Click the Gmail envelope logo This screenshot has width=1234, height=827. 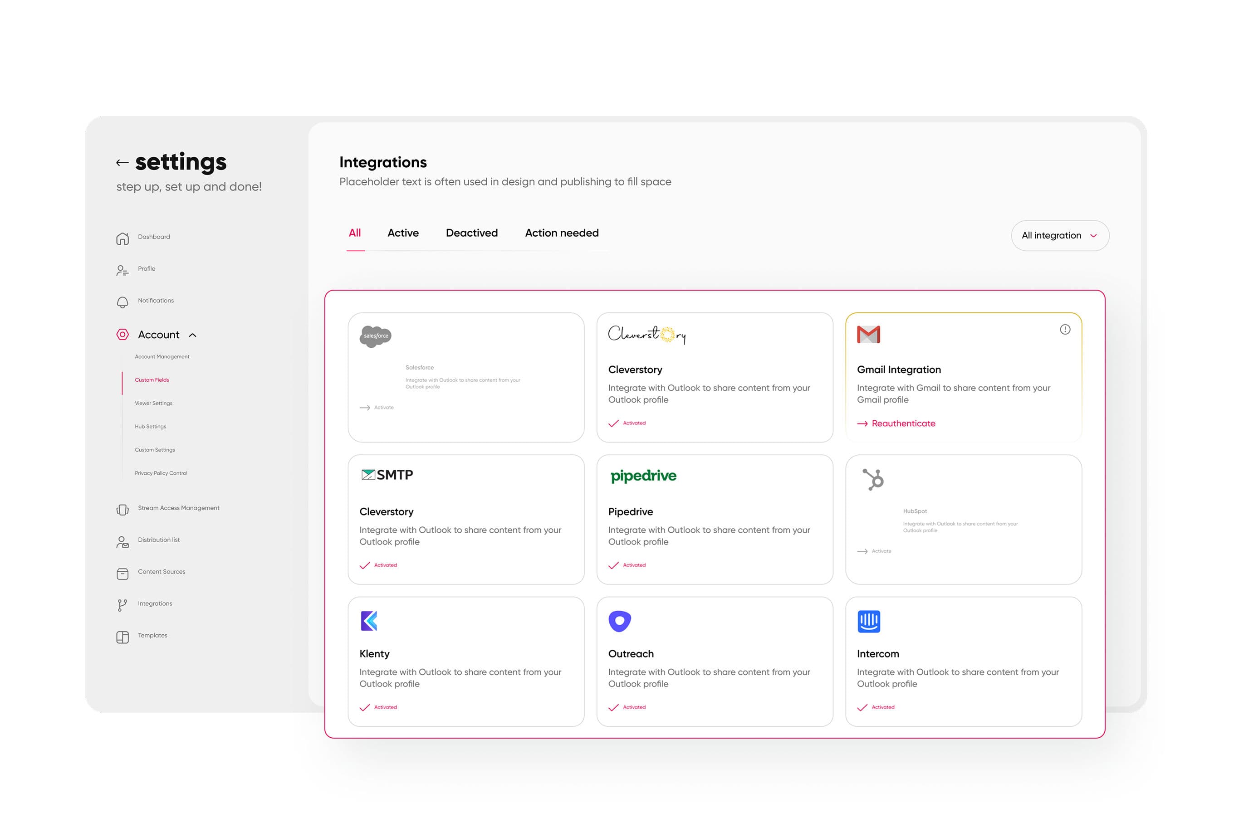click(868, 335)
